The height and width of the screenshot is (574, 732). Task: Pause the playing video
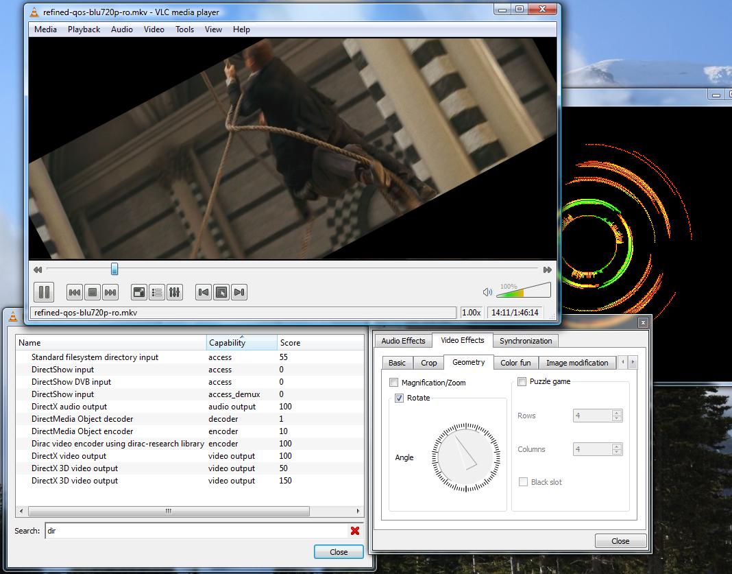point(44,292)
